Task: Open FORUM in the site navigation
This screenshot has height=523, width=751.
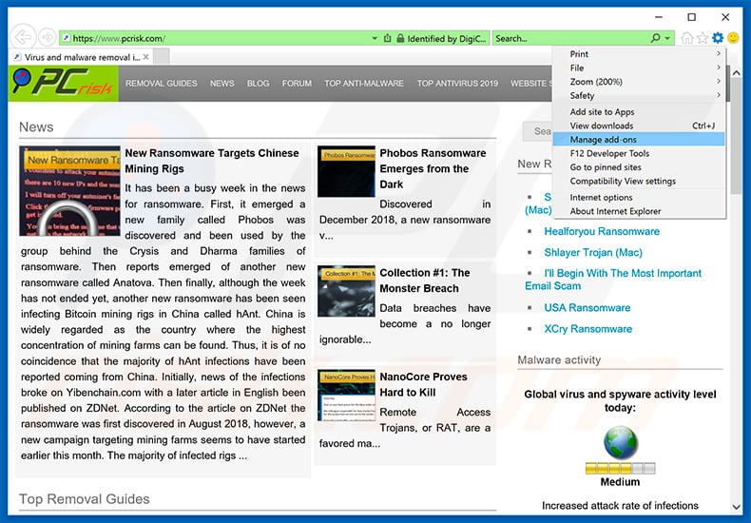Action: point(297,84)
